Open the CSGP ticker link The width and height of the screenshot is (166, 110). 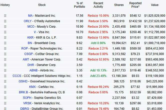tap(29, 54)
